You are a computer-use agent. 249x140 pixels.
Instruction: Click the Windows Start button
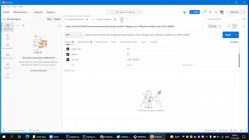pos(4,136)
